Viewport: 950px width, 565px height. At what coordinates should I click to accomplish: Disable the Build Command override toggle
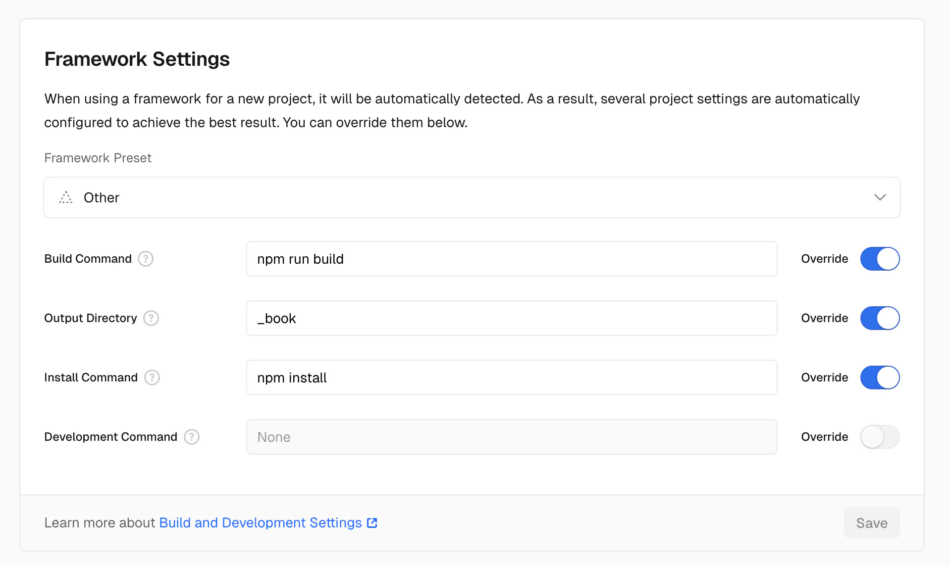tap(880, 259)
